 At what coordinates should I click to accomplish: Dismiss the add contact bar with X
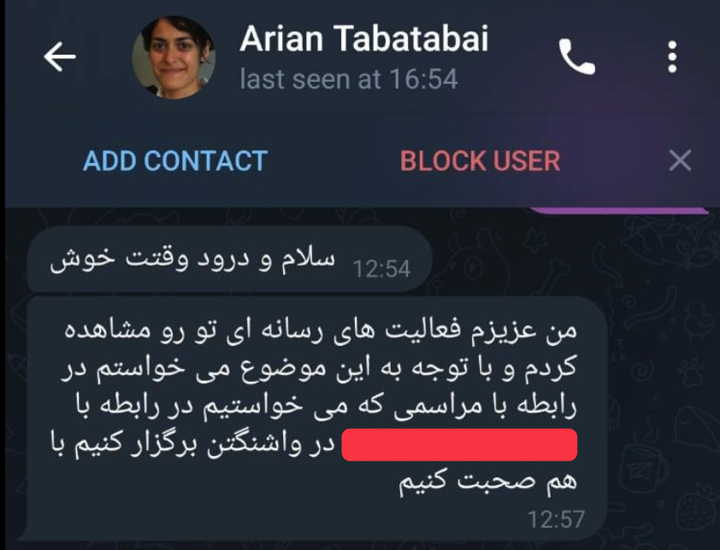tap(680, 161)
